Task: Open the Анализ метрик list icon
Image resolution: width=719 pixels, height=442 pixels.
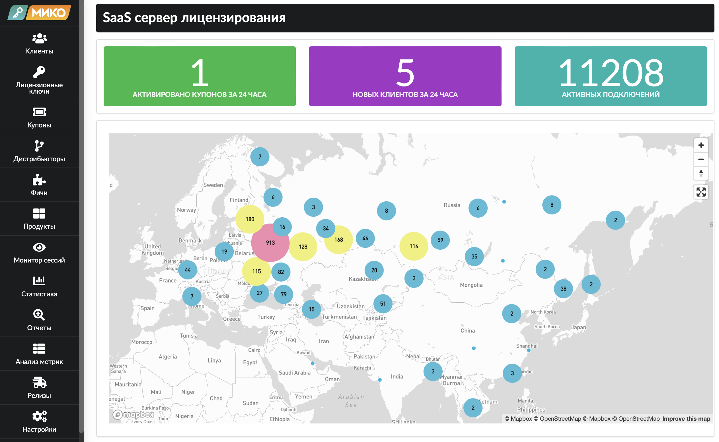Action: (x=39, y=348)
